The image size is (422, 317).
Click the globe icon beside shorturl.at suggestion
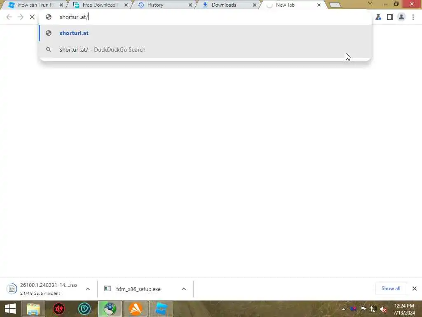(x=49, y=33)
